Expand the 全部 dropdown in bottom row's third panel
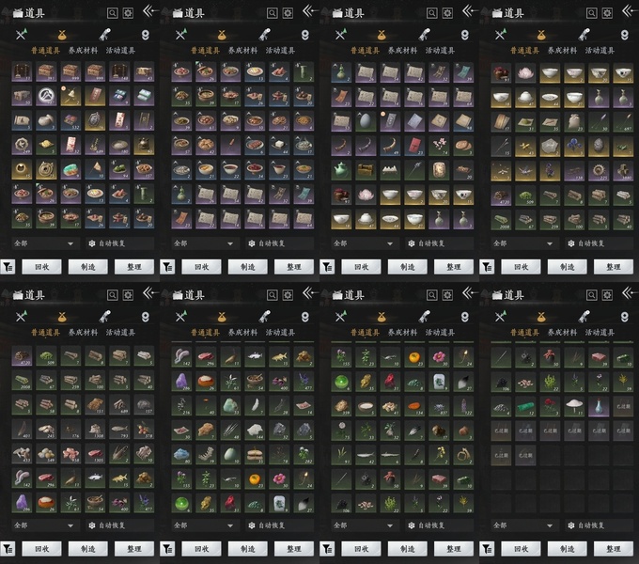This screenshot has width=639, height=564. pyautogui.click(x=364, y=525)
